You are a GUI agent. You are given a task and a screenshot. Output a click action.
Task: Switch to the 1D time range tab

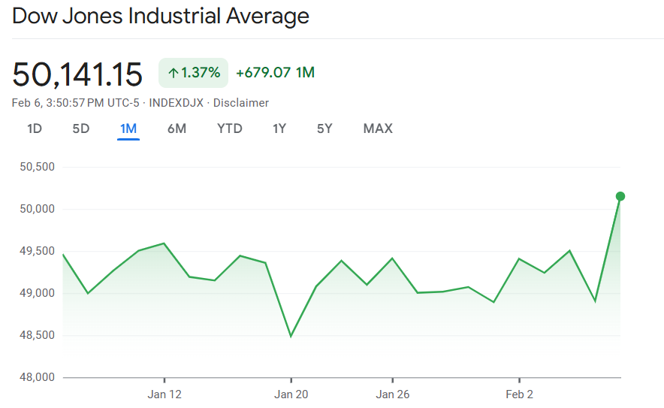point(35,128)
